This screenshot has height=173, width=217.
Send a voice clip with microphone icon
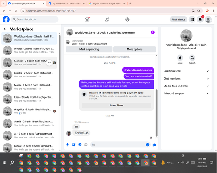coord(67,144)
